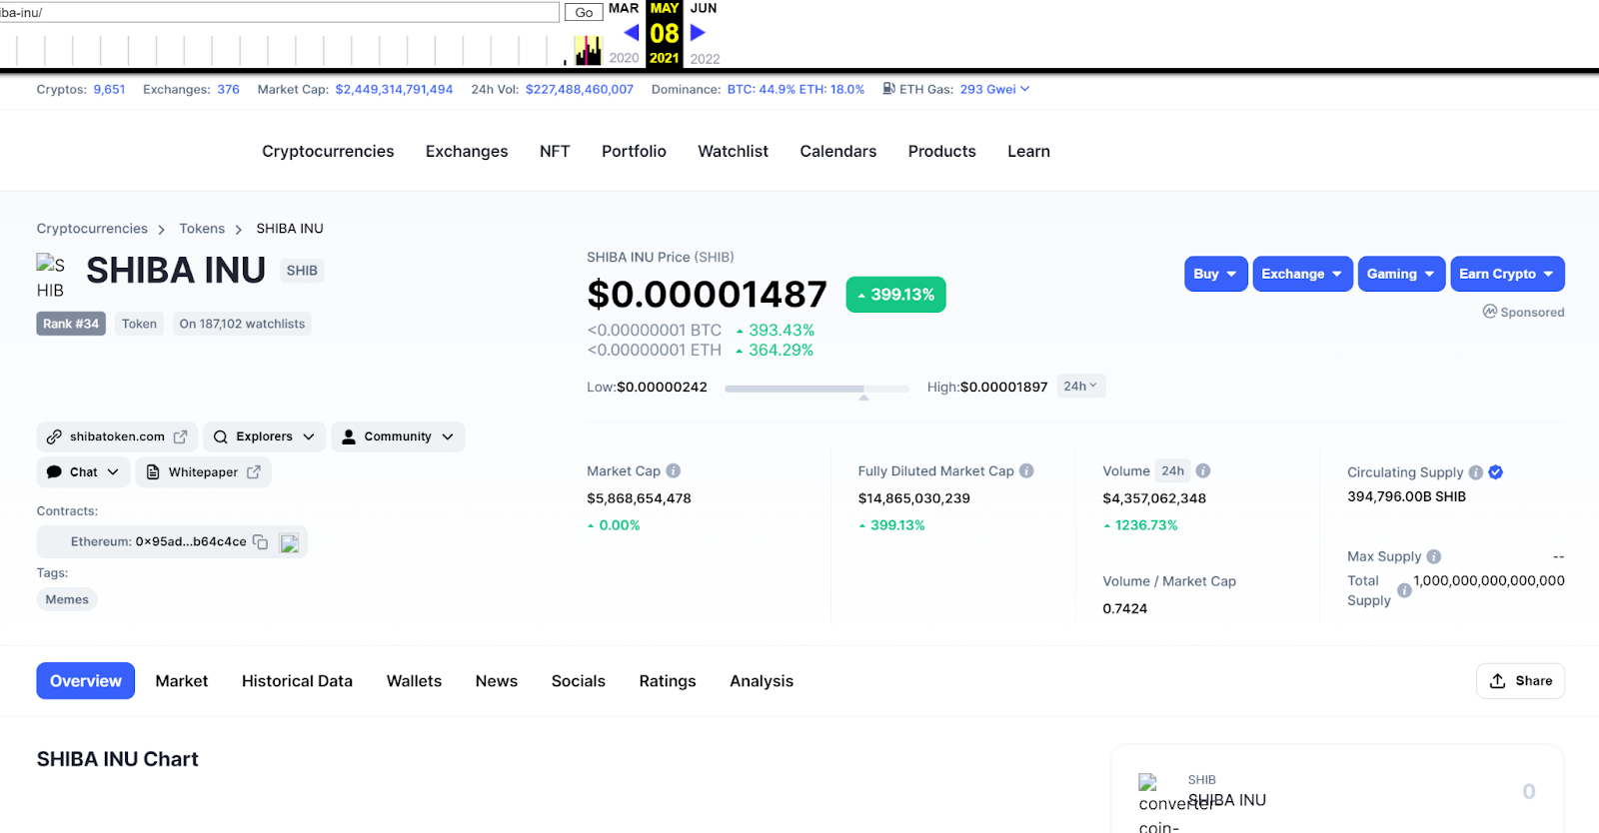Viewport: 1599px width, 833px height.
Task: Go to previous Wayback capture arrow
Action: (x=632, y=33)
